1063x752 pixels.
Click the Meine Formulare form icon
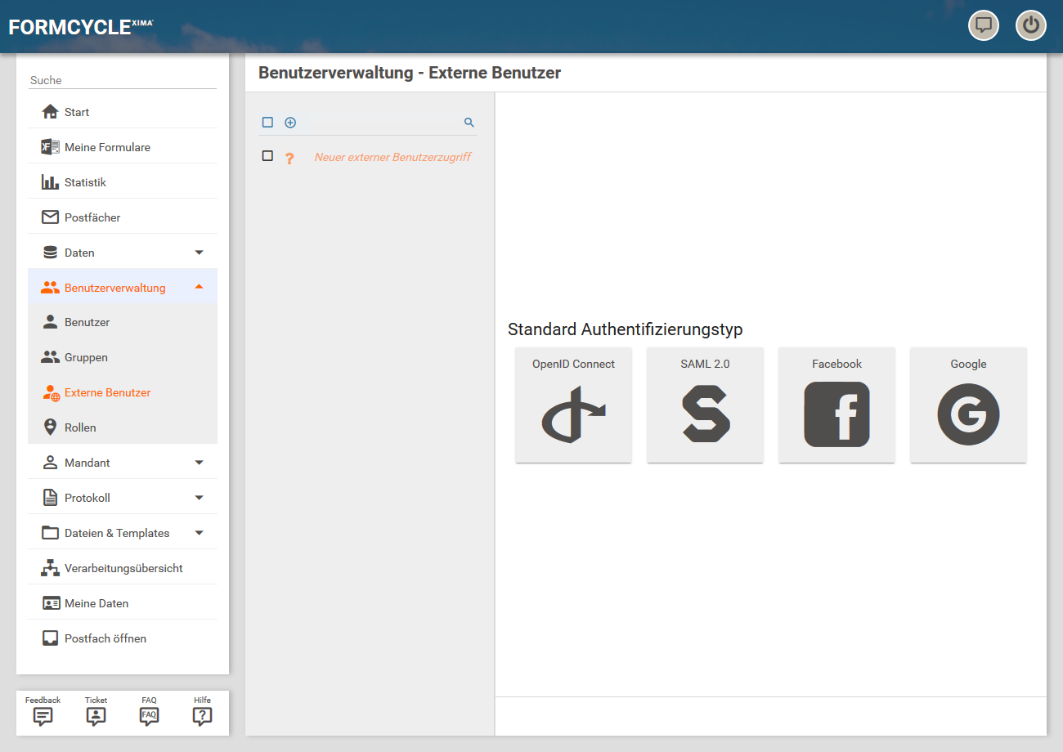(51, 147)
